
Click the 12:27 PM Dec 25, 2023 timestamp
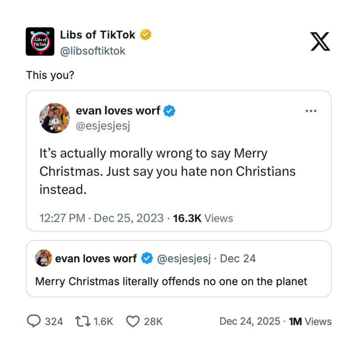(101, 218)
